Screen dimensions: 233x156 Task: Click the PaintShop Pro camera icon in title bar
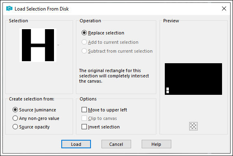pyautogui.click(x=9, y=9)
